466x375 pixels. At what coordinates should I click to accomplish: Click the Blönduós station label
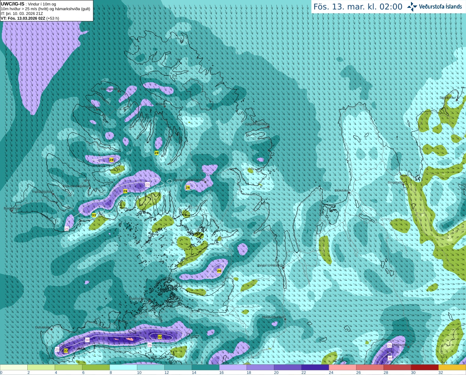click(x=342, y=190)
